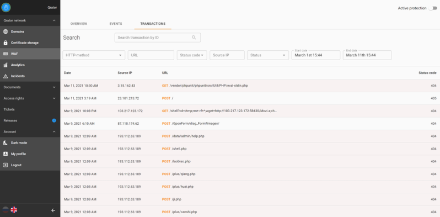
Task: Open the Status filter dropdown
Action: (x=268, y=55)
